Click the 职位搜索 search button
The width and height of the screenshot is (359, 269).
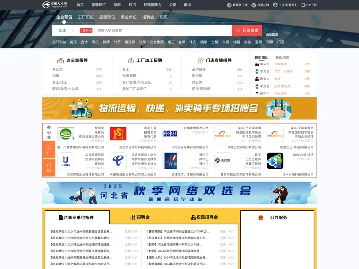coord(247,31)
